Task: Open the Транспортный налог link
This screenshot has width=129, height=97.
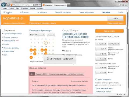Action: [x=105, y=88]
